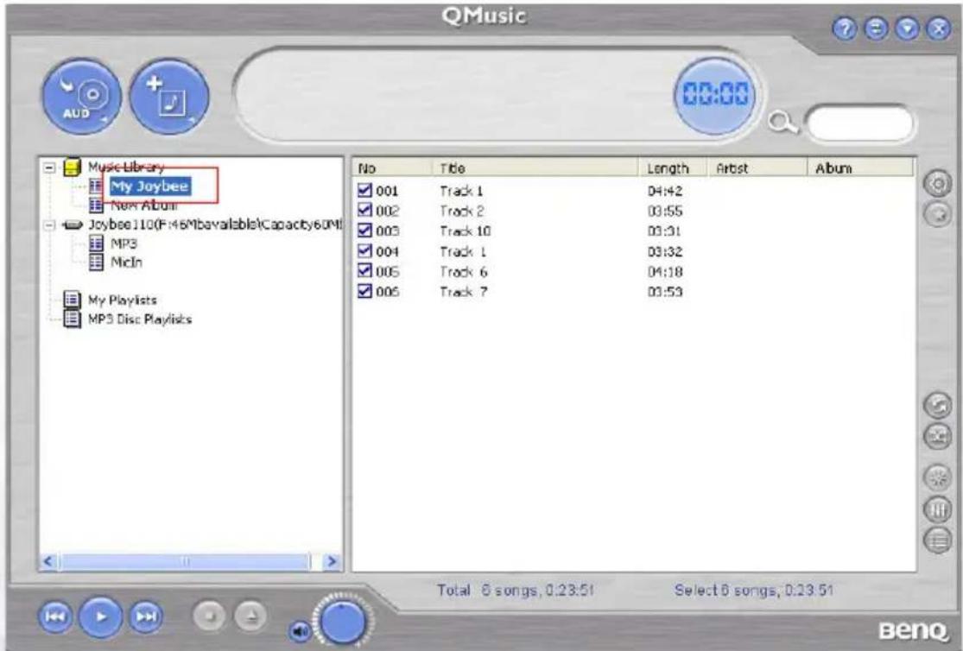Click the audio CD rip button labeled AUD
Viewport: 963px width, 651px height.
(82, 97)
